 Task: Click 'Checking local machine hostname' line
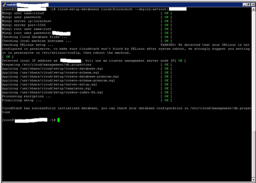click(x=36, y=41)
